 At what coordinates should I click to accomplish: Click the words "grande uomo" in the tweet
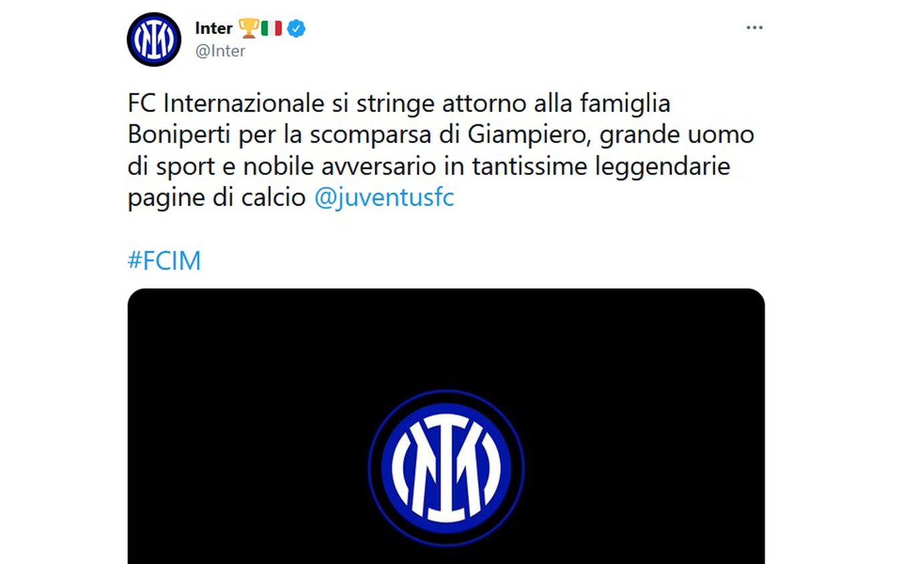(x=677, y=135)
